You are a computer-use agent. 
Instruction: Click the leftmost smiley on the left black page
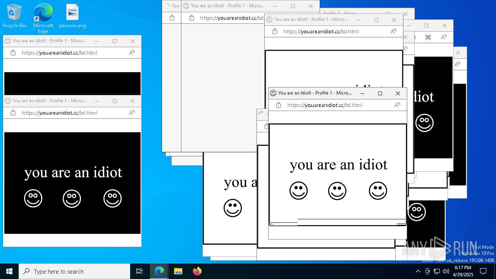[33, 198]
